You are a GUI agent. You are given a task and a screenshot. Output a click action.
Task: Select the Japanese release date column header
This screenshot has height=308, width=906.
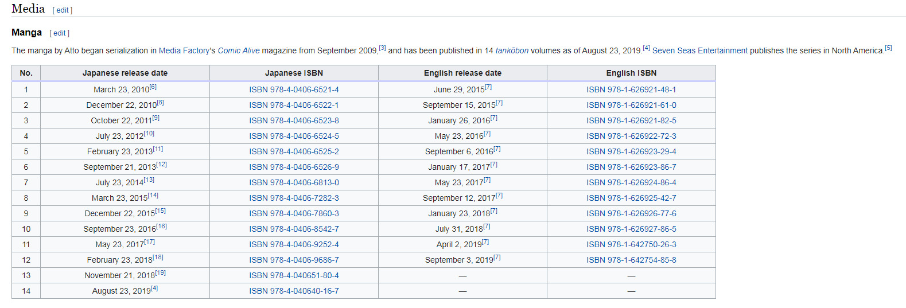click(x=125, y=73)
